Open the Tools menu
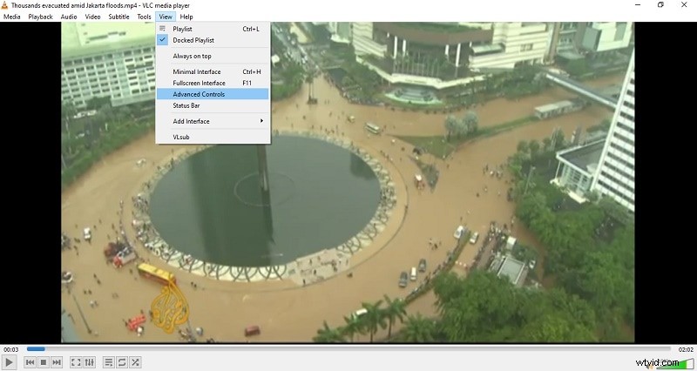The width and height of the screenshot is (697, 371). 144,17
